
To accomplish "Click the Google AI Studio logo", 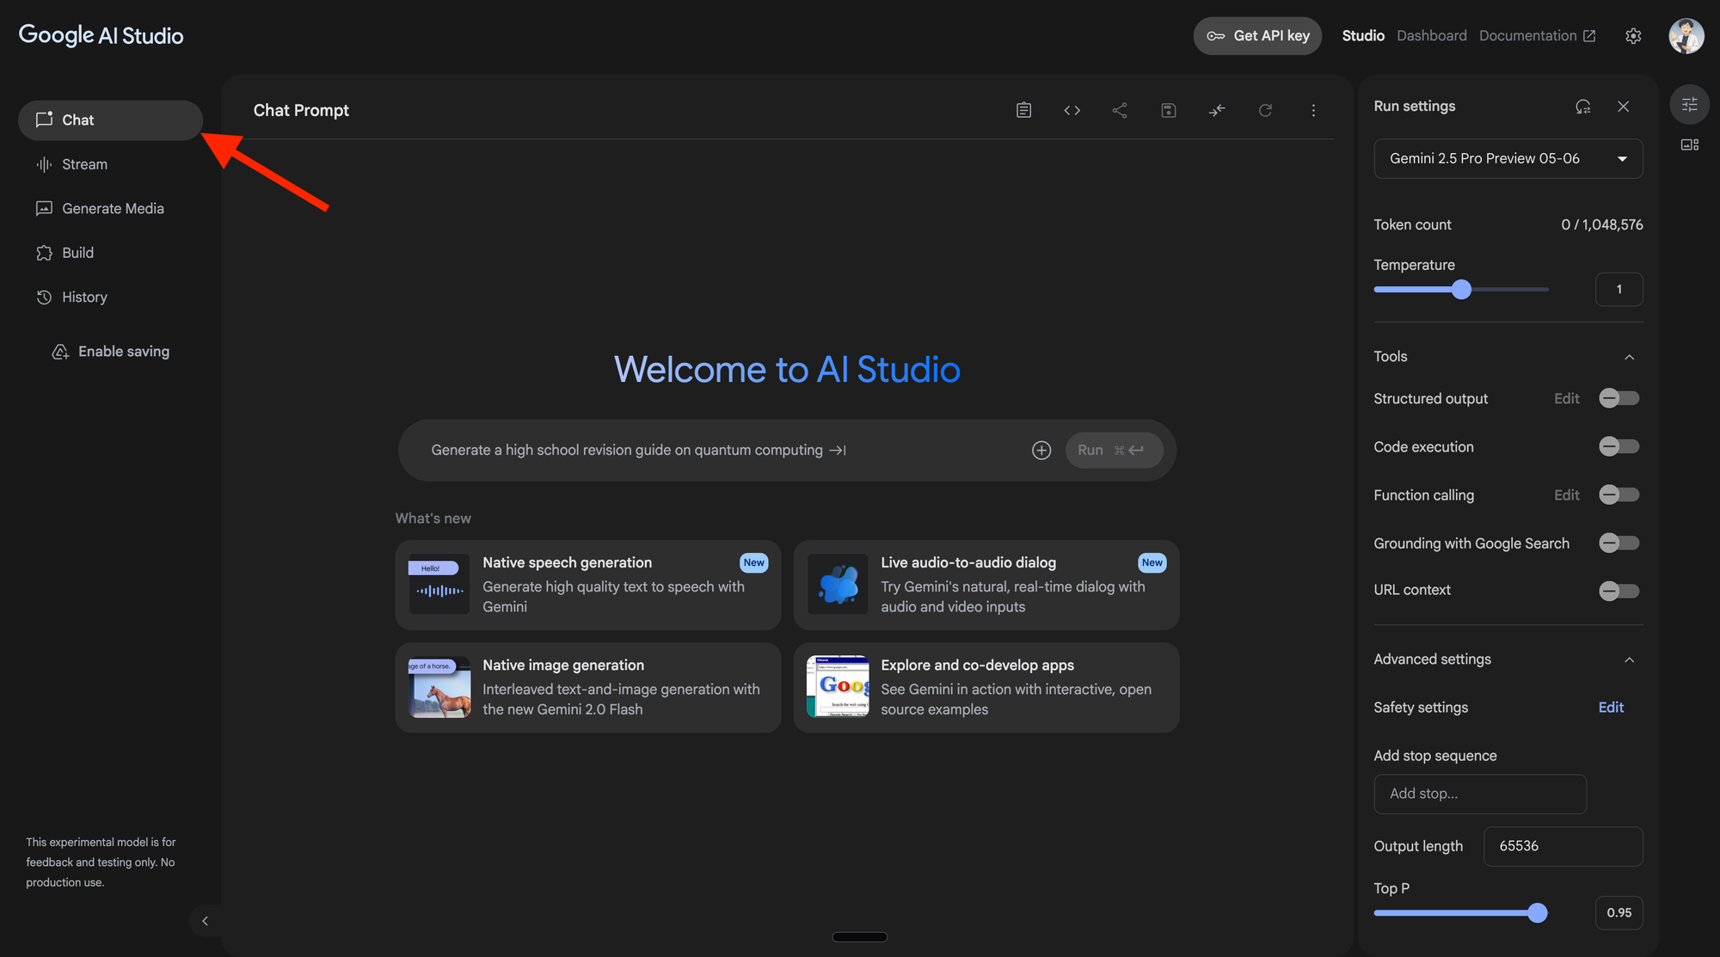I will [101, 35].
